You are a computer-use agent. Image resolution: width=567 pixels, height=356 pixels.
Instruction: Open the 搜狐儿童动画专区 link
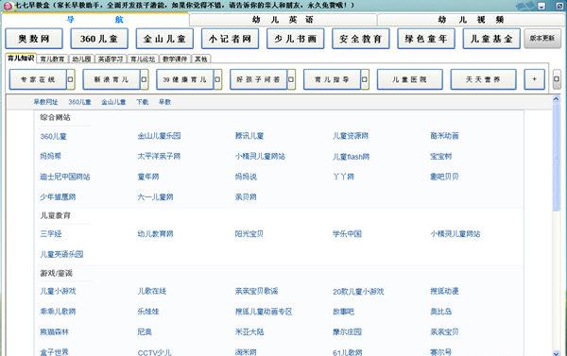pos(264,312)
